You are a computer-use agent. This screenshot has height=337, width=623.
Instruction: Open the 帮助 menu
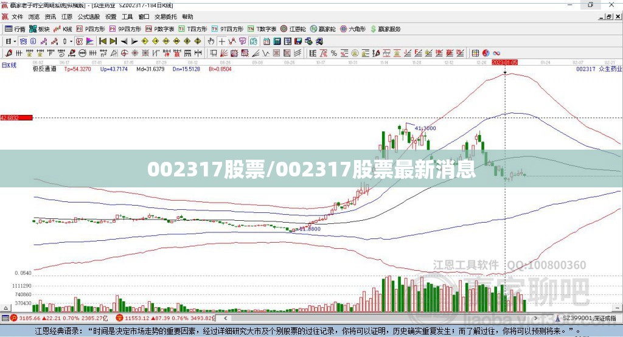point(187,16)
